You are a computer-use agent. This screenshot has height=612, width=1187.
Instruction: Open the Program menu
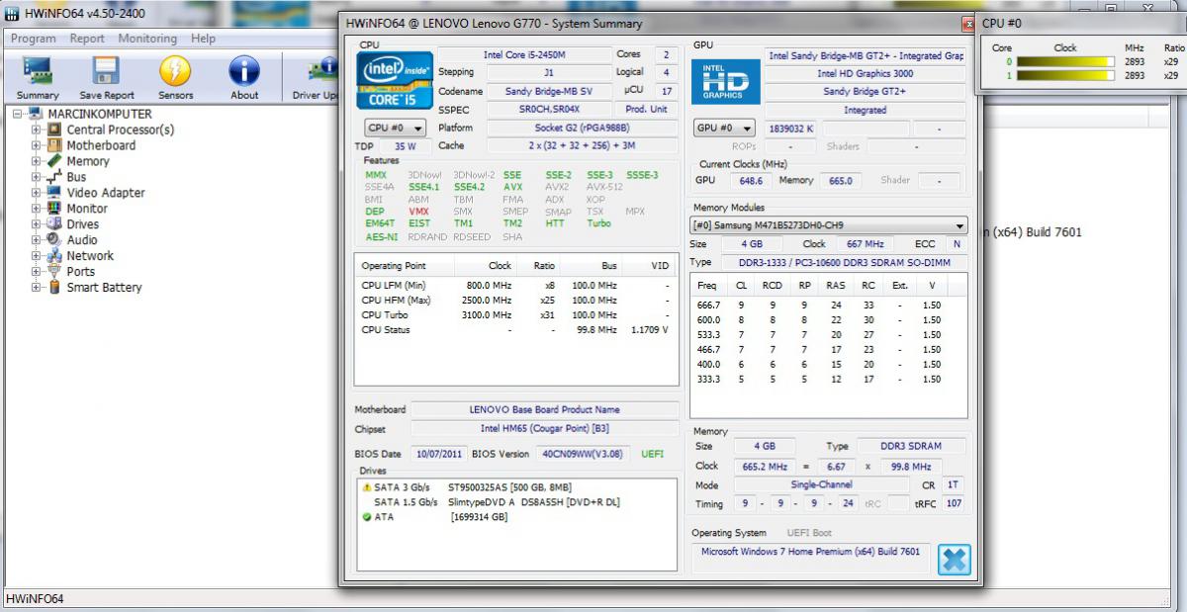tap(34, 39)
